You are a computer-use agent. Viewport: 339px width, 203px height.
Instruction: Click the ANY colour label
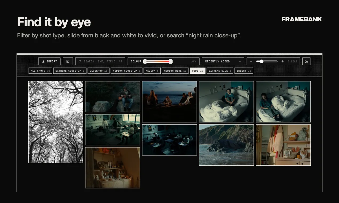coord(194,61)
